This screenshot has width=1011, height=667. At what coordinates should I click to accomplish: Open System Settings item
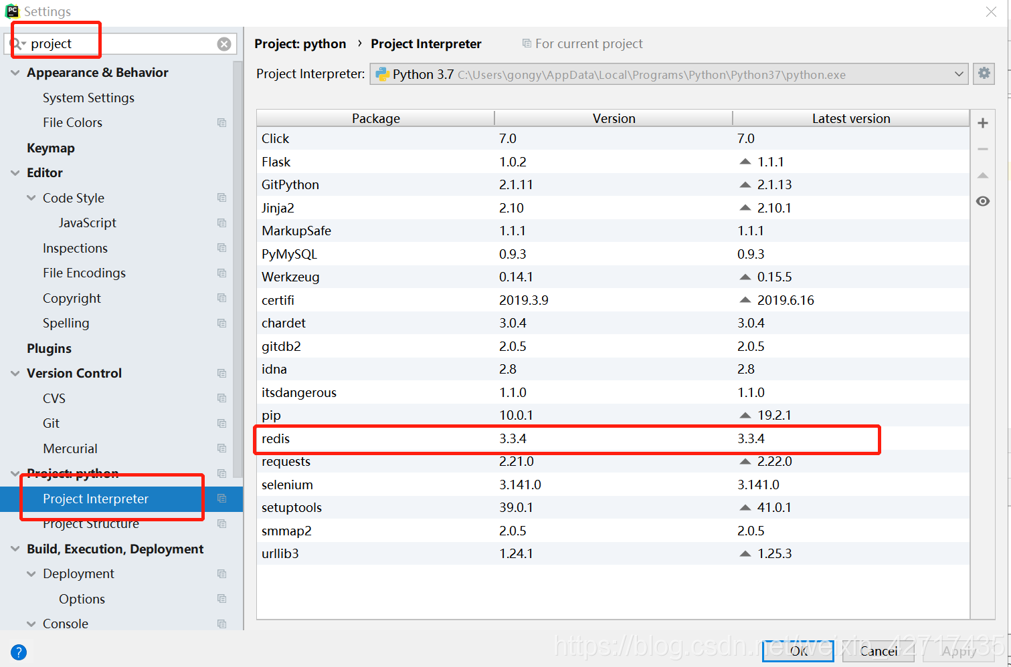pos(88,98)
